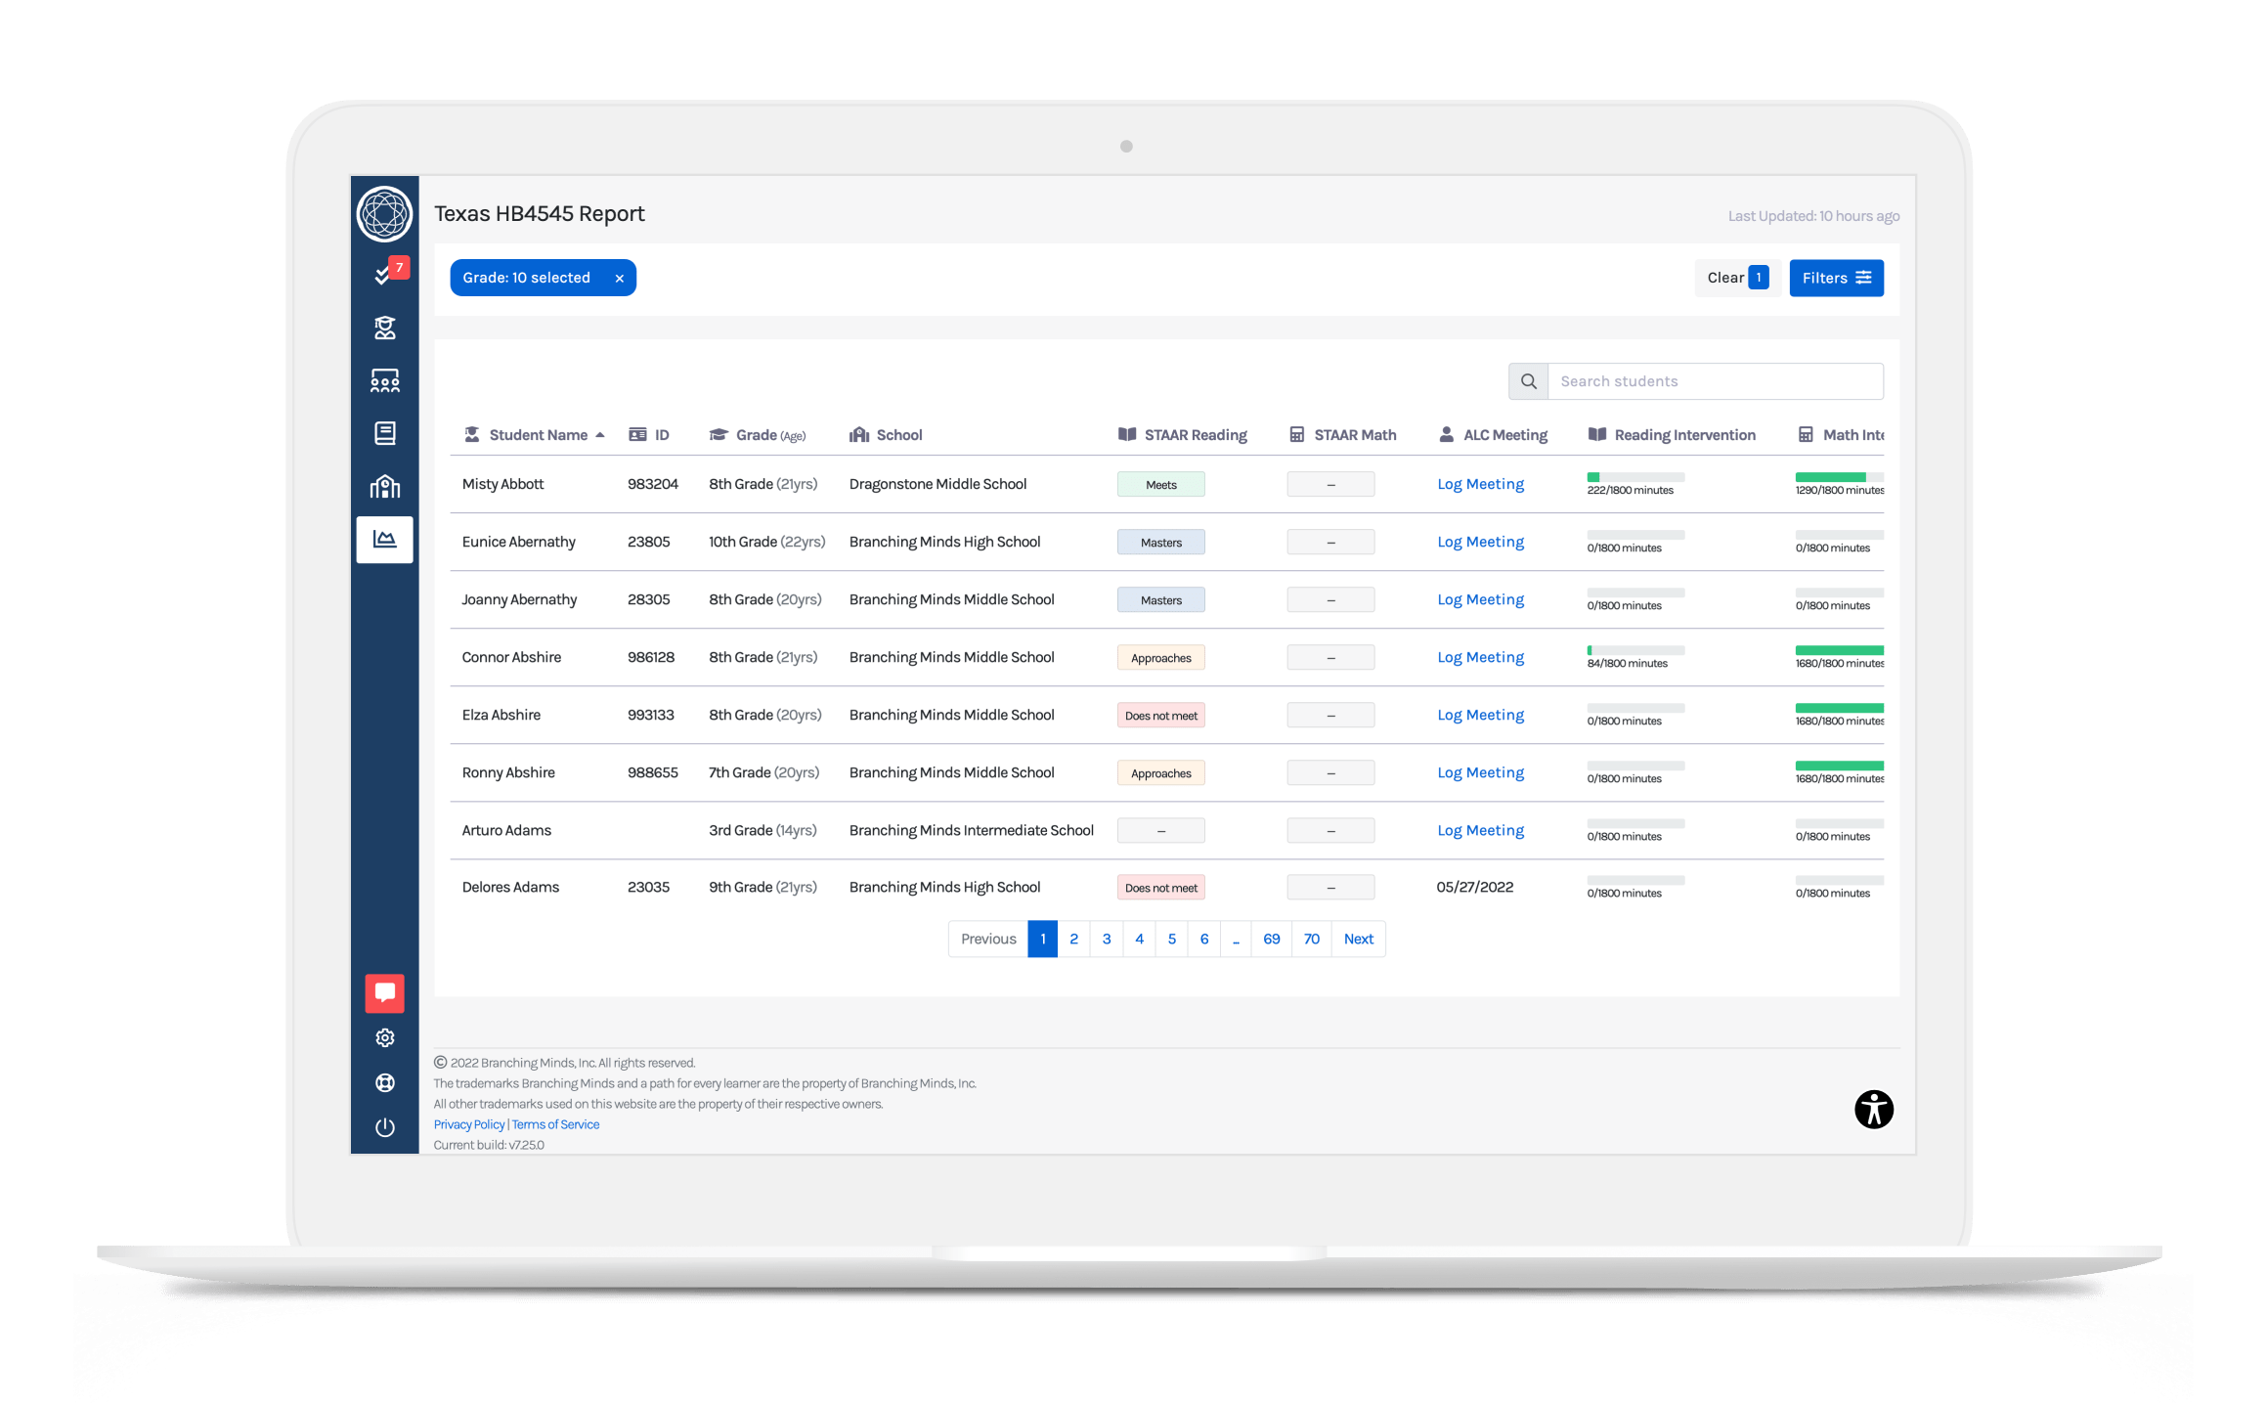Open the students graduate icon in sidebar

[384, 328]
